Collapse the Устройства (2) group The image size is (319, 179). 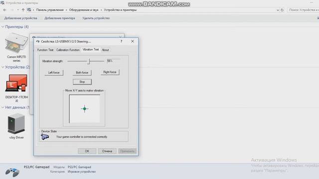pos(3,67)
